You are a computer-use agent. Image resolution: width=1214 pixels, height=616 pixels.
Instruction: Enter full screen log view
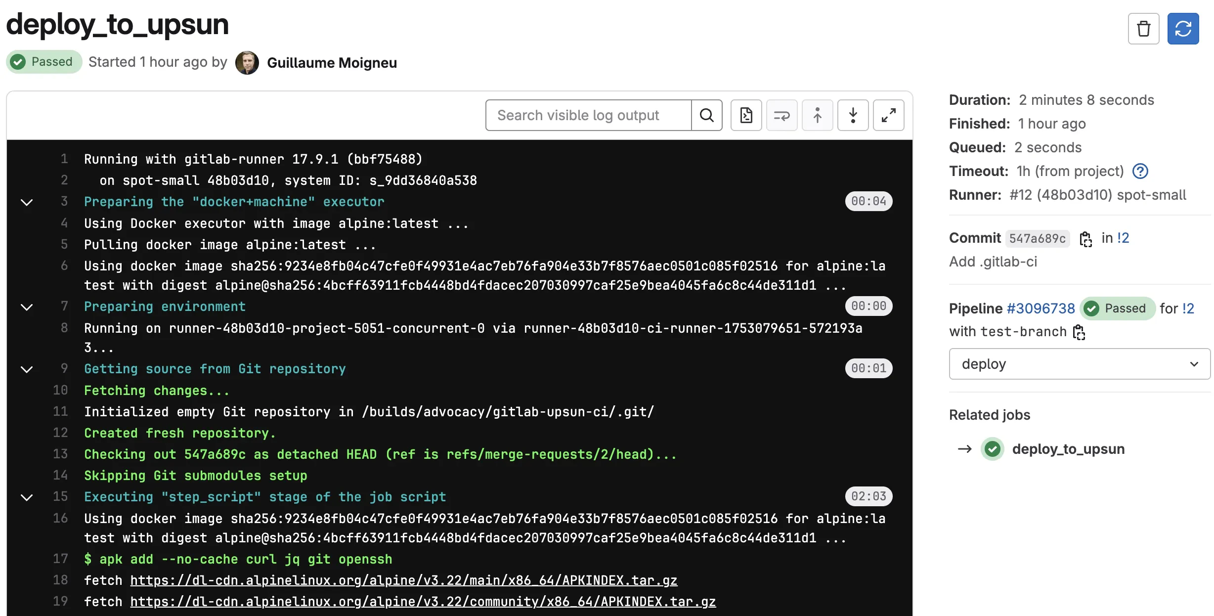[888, 115]
